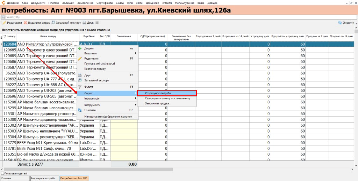Image resolution: width=358 pixels, height=181 pixels.
Task: Click the application logo icon in menu bar
Action: (x=3, y=3)
